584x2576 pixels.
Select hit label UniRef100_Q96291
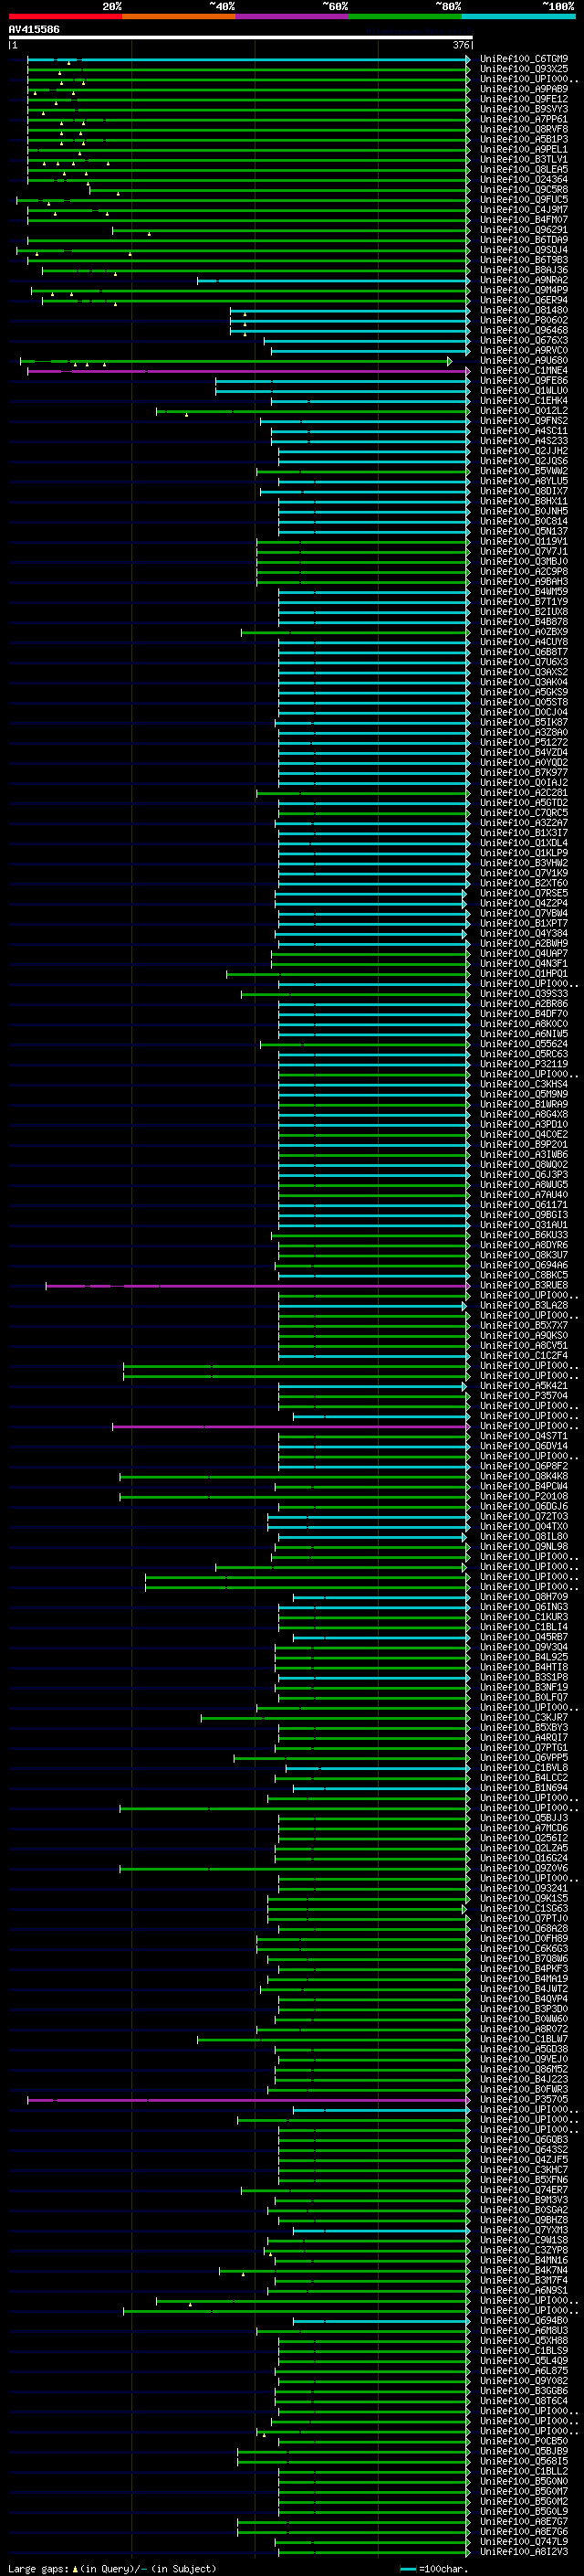pos(523,230)
